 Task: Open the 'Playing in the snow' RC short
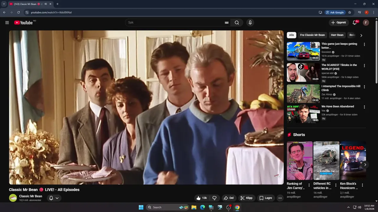pyautogui.click(x=326, y=161)
